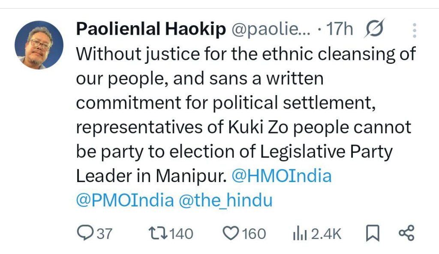Screen dimensions: 439x254
Task: Like the tweet with the heart icon
Action: point(232,233)
